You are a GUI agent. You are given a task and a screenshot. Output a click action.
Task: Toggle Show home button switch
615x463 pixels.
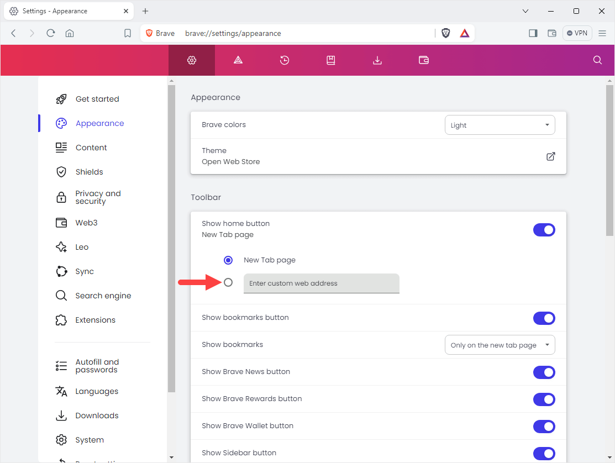(544, 230)
